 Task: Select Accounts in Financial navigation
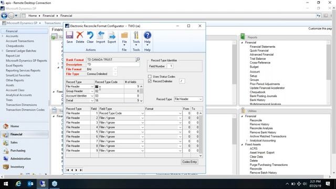(12, 36)
